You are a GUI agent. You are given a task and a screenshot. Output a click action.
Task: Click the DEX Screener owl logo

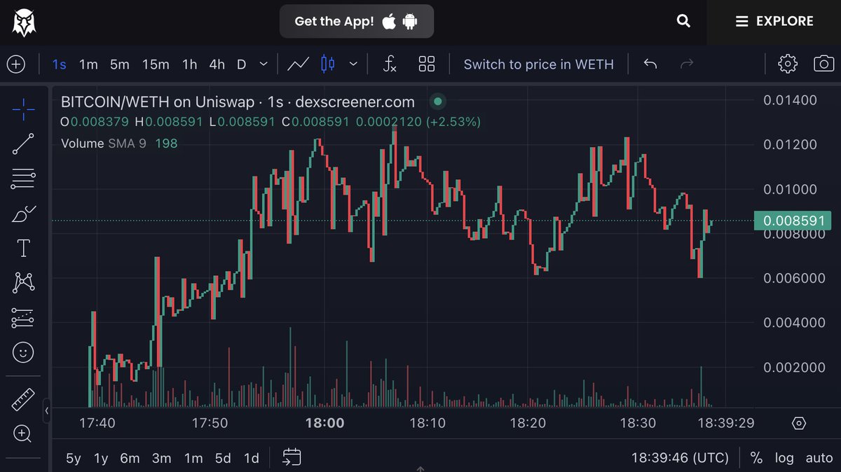click(x=25, y=22)
